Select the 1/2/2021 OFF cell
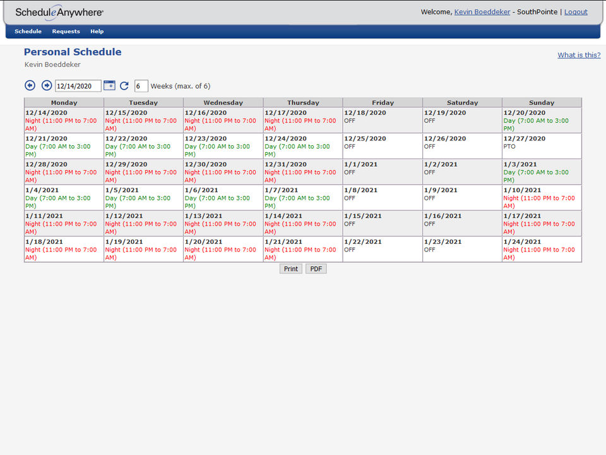This screenshot has height=455, width=606. pos(462,172)
